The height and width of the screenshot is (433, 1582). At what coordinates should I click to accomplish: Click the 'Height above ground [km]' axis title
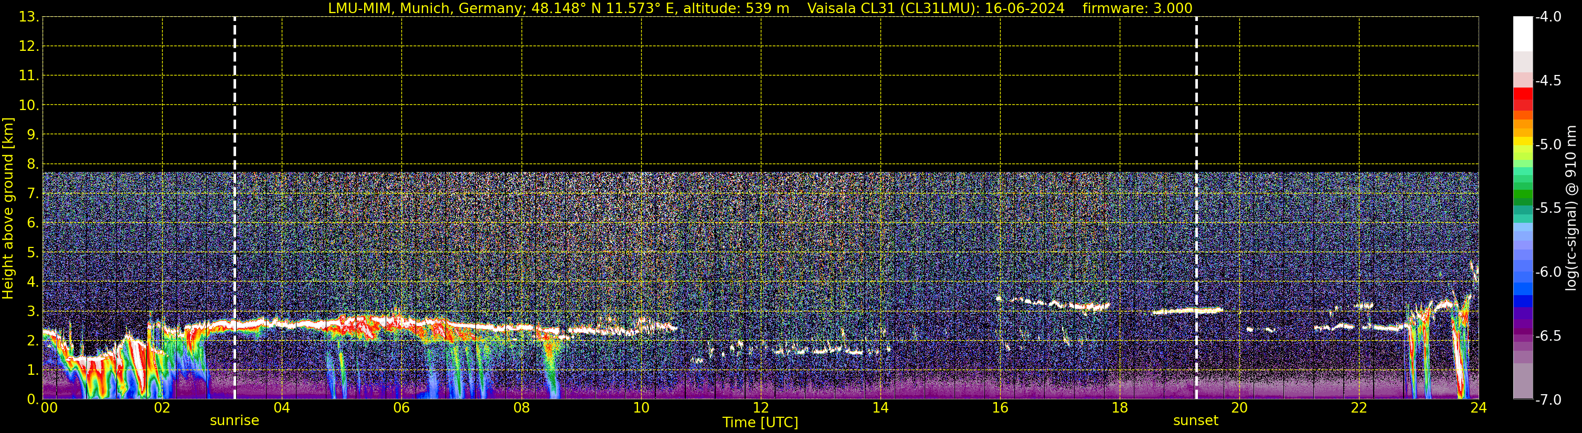[8, 209]
